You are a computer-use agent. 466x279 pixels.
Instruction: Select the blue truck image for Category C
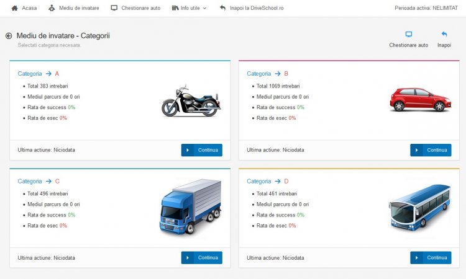click(191, 206)
